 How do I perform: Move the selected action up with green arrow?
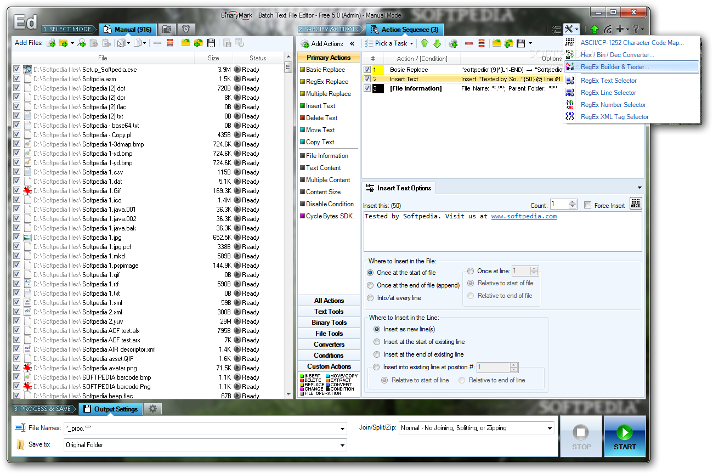(425, 43)
